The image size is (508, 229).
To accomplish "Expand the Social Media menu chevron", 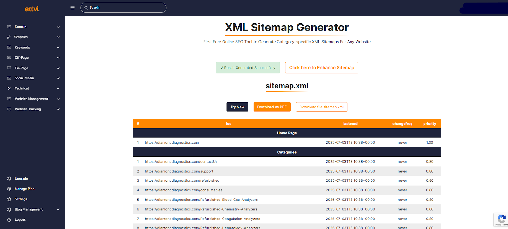I will click(x=58, y=78).
